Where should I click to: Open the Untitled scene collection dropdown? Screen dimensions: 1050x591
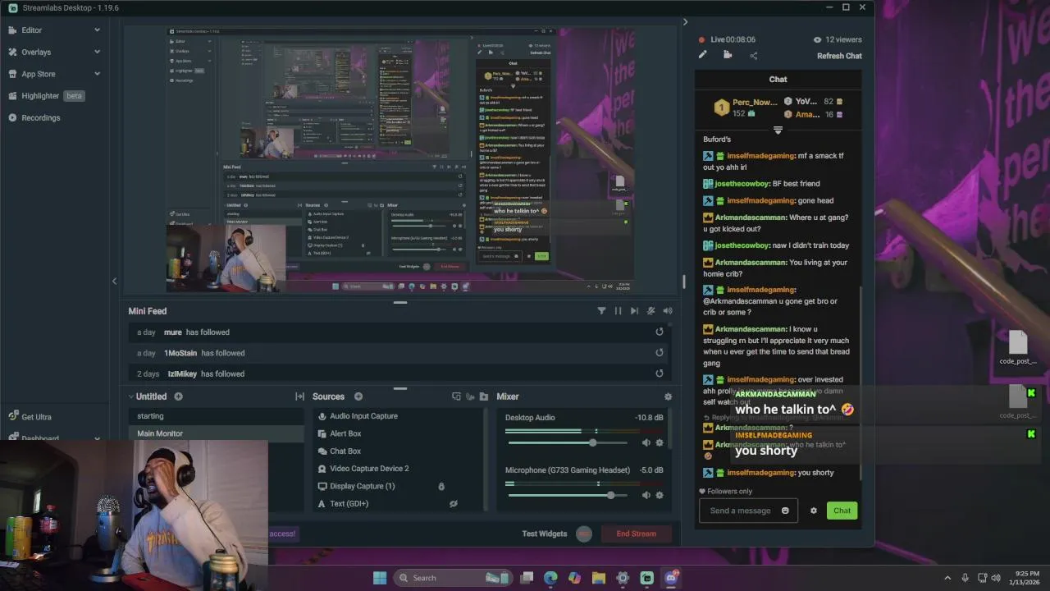pos(147,396)
